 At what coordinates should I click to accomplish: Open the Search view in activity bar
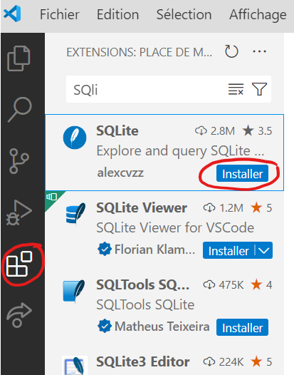(x=20, y=110)
